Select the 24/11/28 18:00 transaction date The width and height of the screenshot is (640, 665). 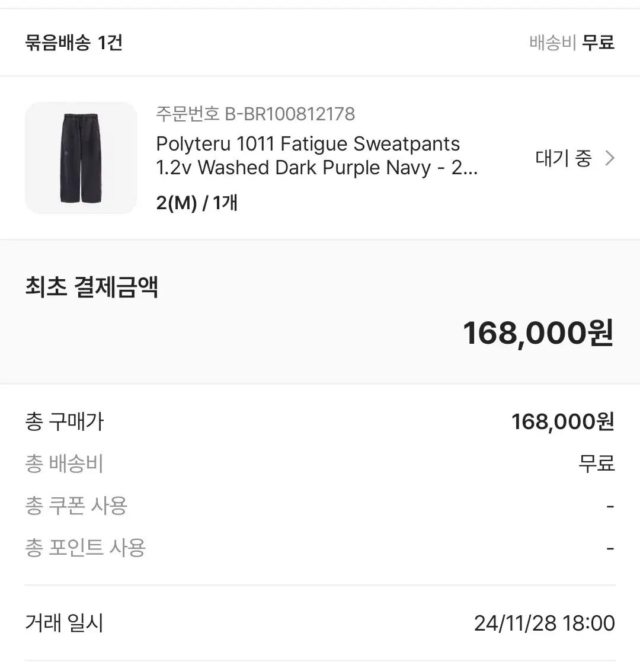(545, 623)
